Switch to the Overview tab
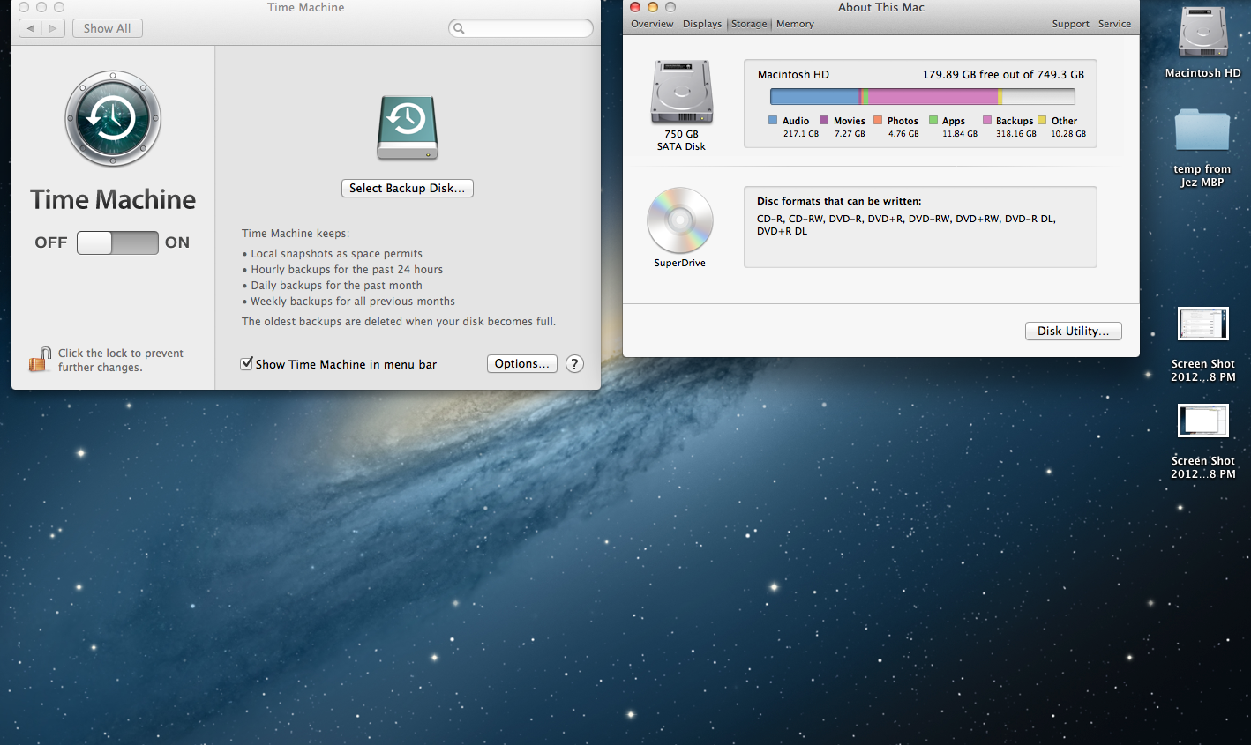Image resolution: width=1251 pixels, height=745 pixels. pyautogui.click(x=652, y=24)
